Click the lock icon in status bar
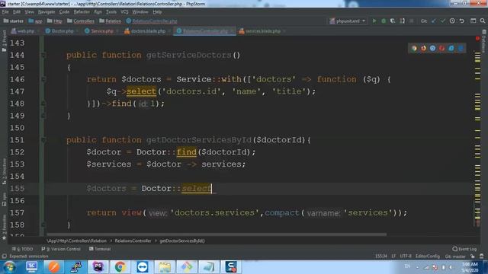This screenshot has width=488, height=274. [x=473, y=256]
